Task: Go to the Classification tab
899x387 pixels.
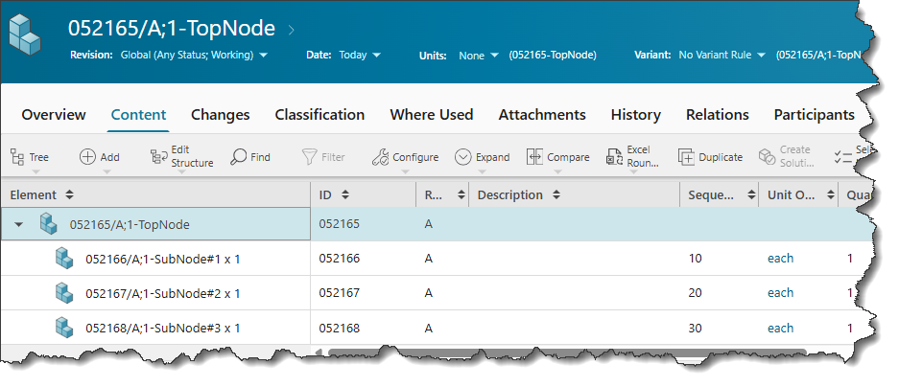Action: [x=319, y=115]
